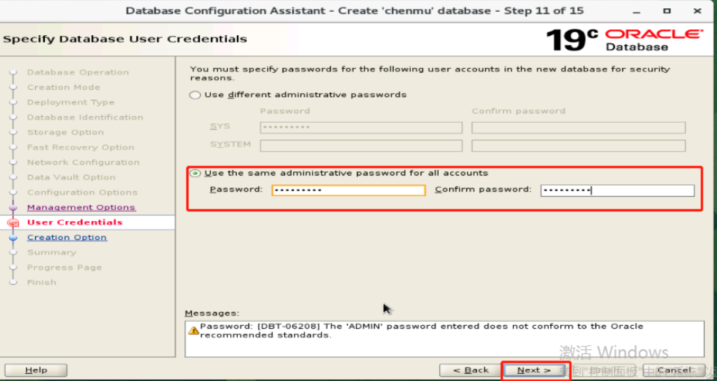Click the Progress Page step label
This screenshot has height=381, width=717.
click(x=65, y=268)
